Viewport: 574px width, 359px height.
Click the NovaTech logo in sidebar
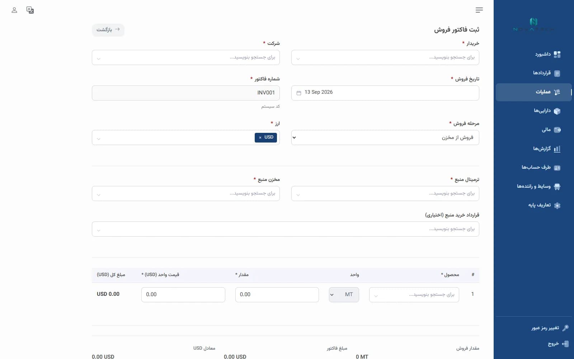click(x=533, y=24)
